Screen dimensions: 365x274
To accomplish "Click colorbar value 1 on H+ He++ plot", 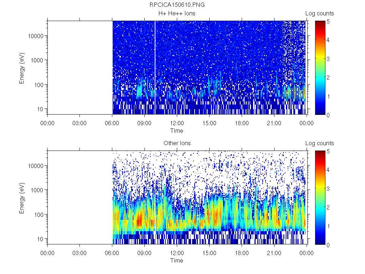I will tap(328, 96).
